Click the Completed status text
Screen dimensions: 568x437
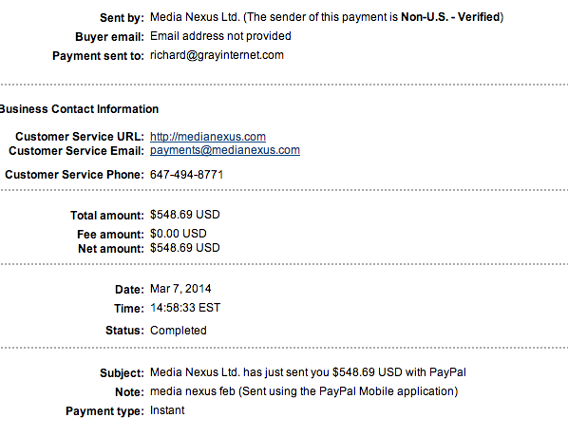click(179, 331)
